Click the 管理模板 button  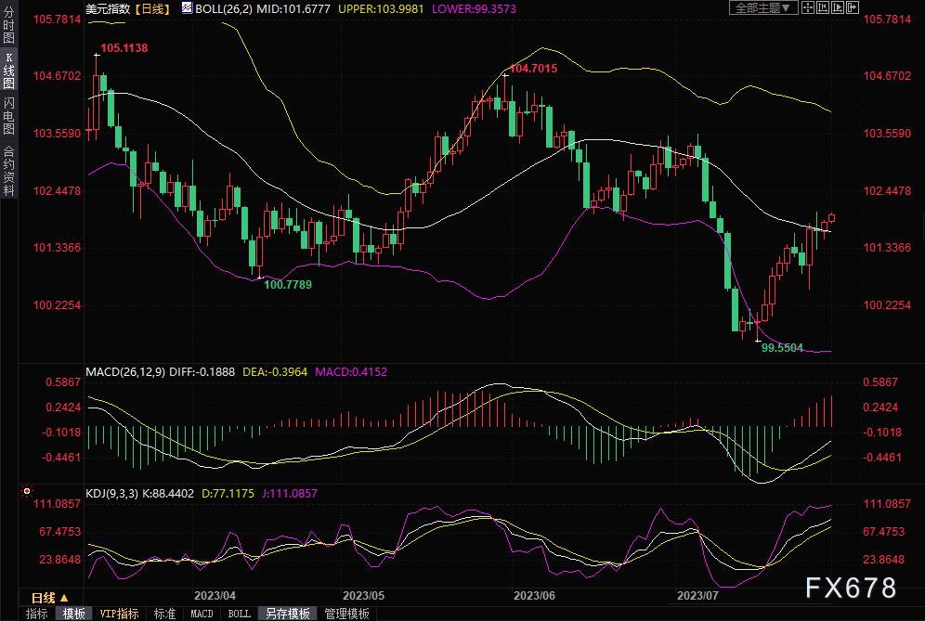[x=347, y=614]
